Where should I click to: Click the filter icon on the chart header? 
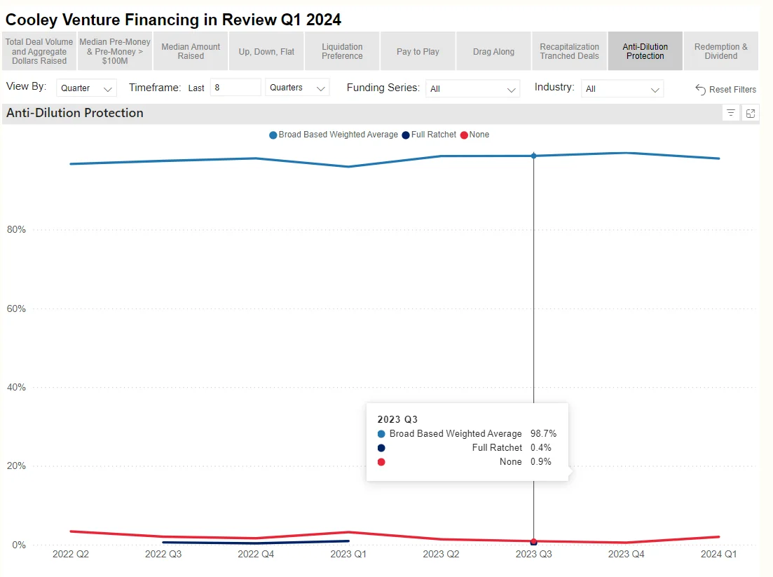731,113
